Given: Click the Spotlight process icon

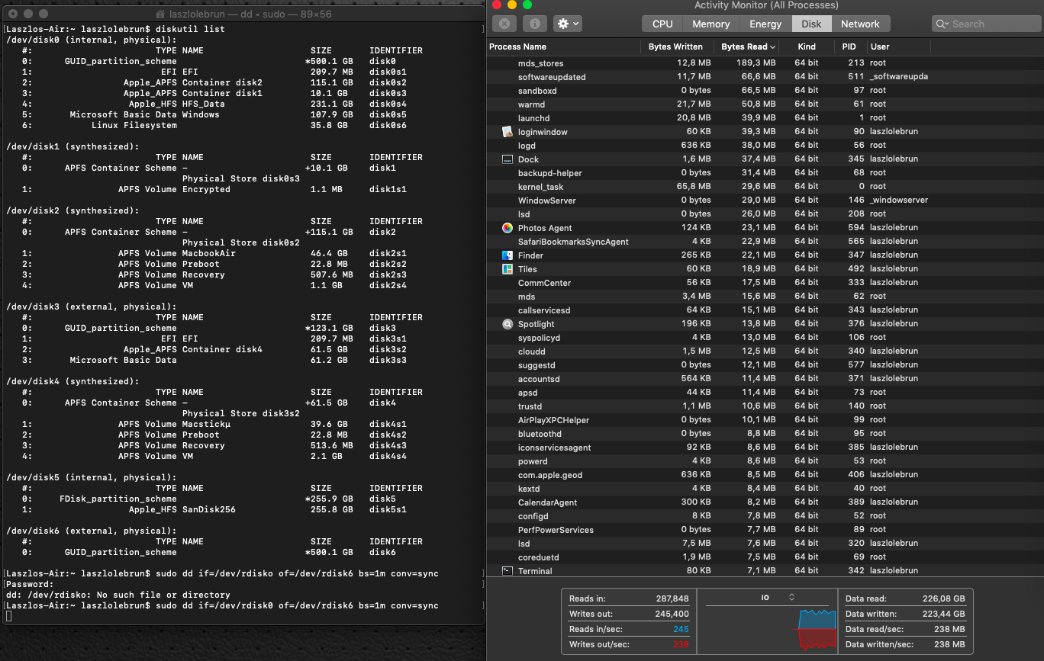Looking at the screenshot, I should [x=507, y=324].
